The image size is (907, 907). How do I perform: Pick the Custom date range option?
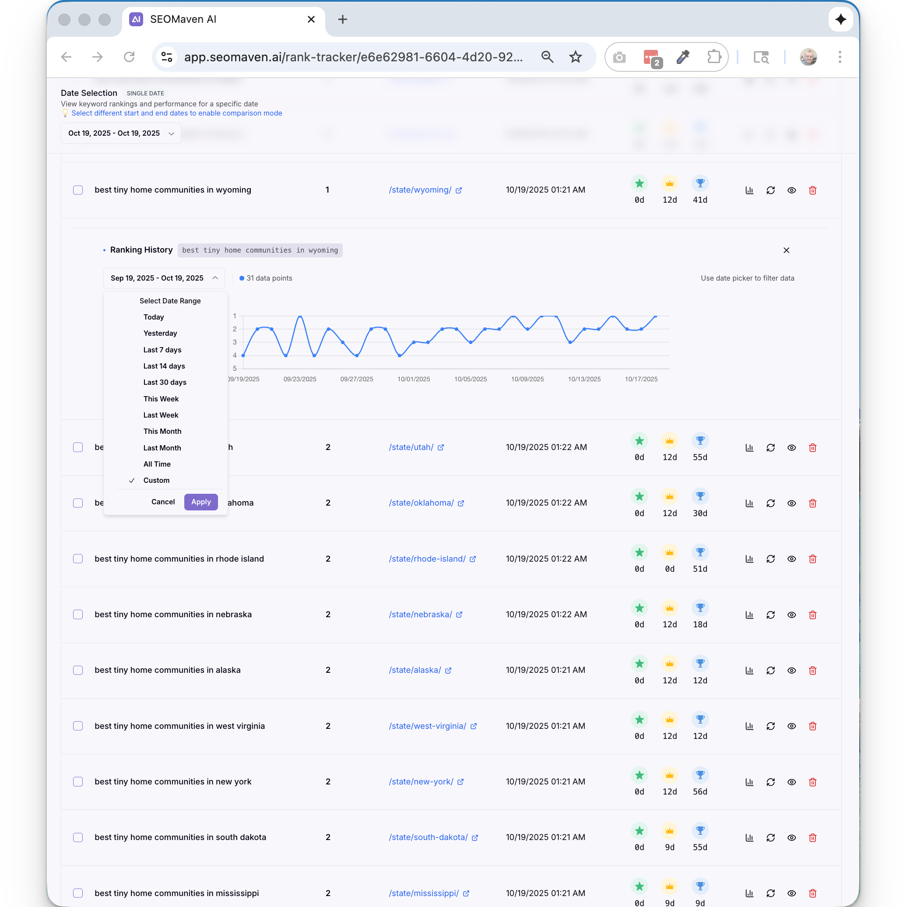tap(156, 480)
